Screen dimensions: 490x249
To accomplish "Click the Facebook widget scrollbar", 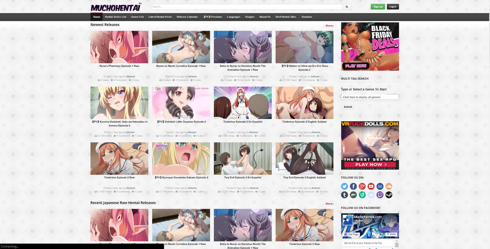I will pos(397,245).
